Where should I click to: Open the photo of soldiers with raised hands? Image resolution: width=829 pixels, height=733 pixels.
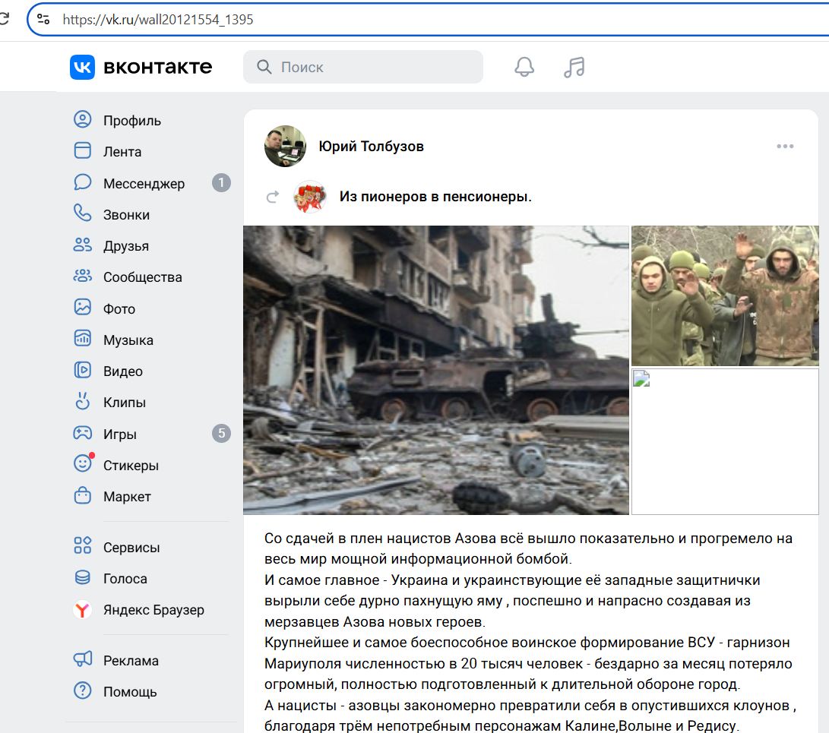(725, 295)
